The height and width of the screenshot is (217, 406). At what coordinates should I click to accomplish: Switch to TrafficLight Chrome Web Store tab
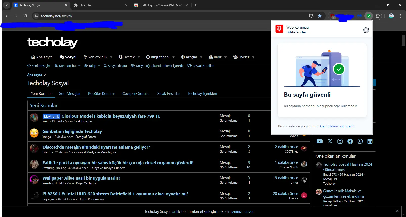(161, 5)
